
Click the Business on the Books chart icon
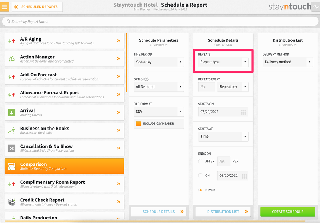[11, 130]
